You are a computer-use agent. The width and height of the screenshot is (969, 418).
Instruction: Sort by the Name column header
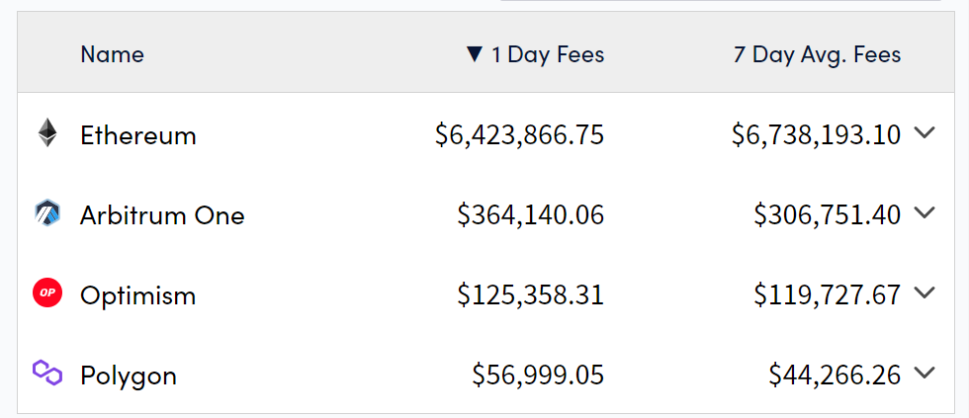point(112,54)
